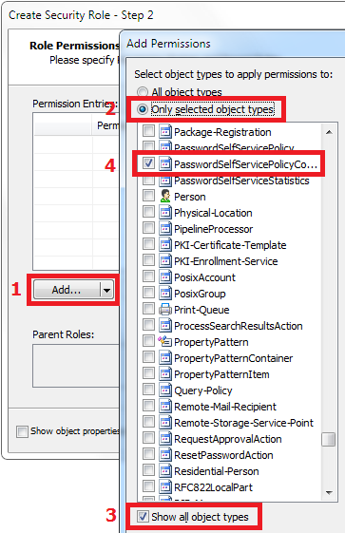Check the PosixGroup checkbox
This screenshot has height=533, width=345.
tap(148, 293)
